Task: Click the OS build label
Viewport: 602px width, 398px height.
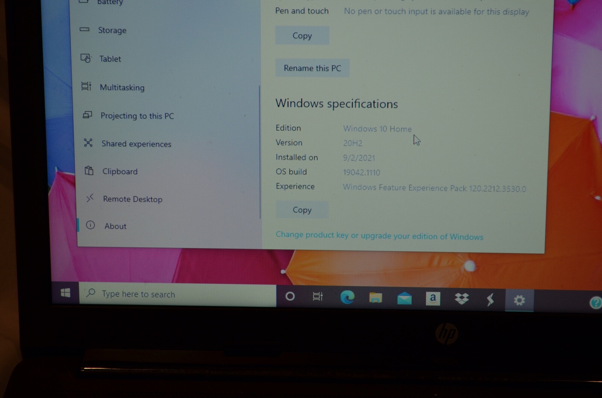Action: (291, 172)
